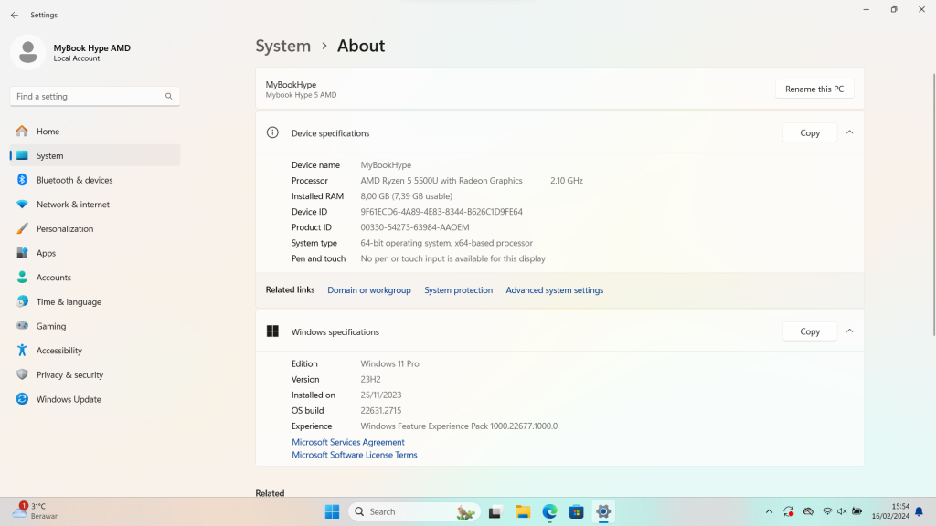This screenshot has height=526, width=936.
Task: Click the Privacy & security shield icon
Action: coord(22,374)
